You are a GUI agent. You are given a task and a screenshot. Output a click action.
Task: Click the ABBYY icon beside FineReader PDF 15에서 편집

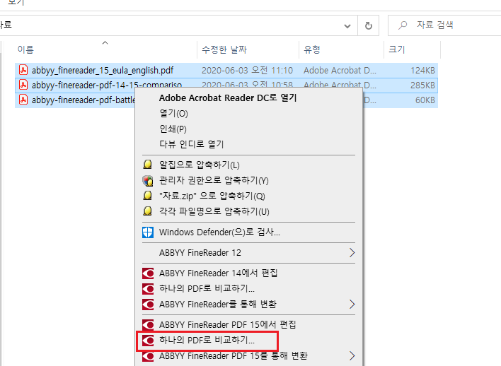tap(148, 325)
